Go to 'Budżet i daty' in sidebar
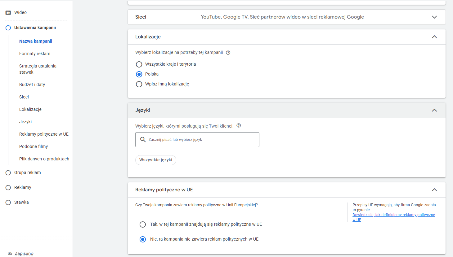This screenshot has height=257, width=453. point(32,85)
